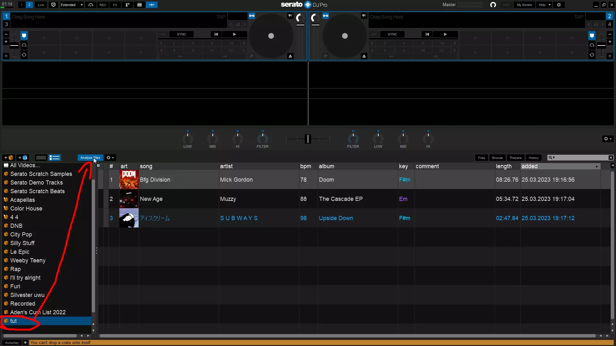Image resolution: width=616 pixels, height=346 pixels.
Task: Add a new crate with orange box icon
Action: coord(9,158)
